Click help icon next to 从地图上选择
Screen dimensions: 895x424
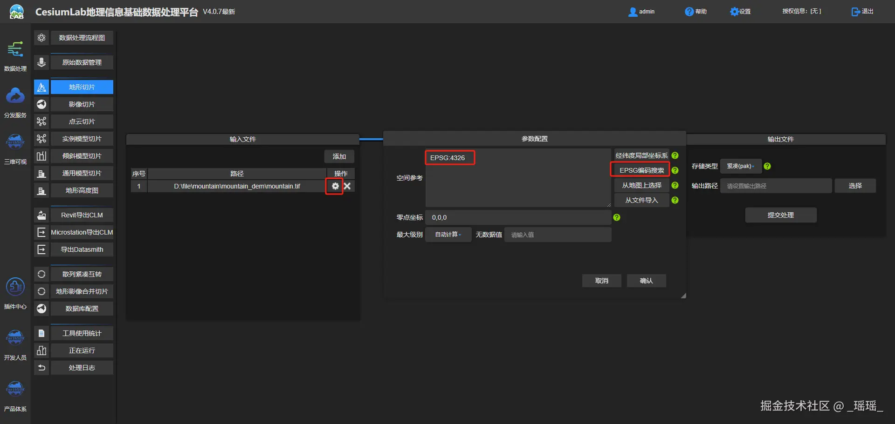coord(675,185)
